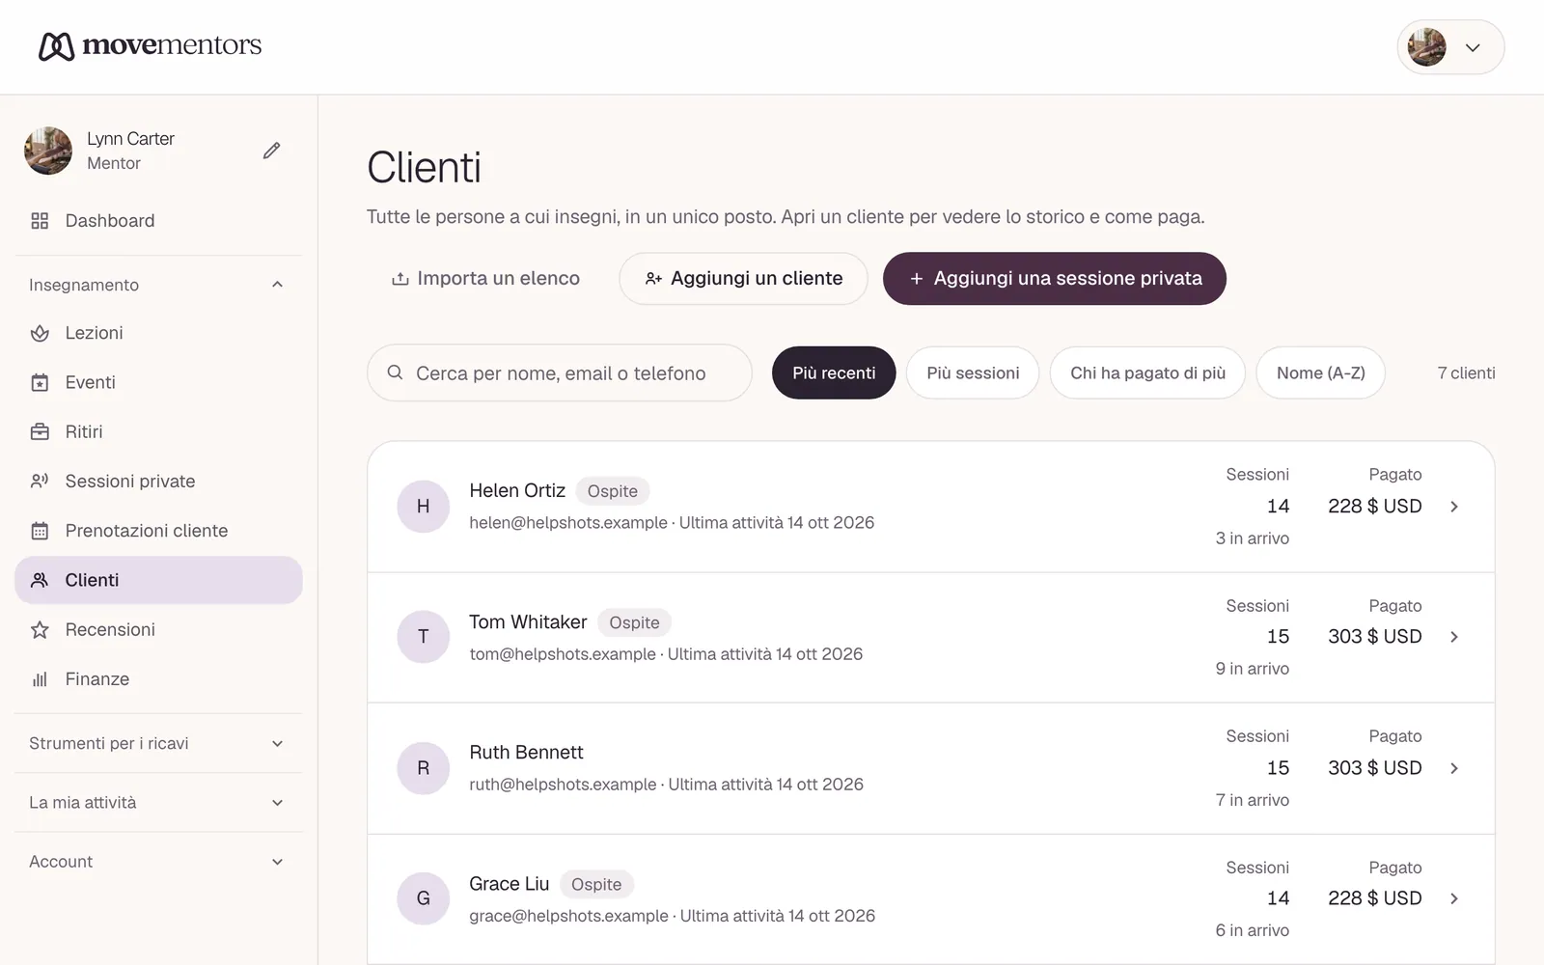Click the Ritiri briefcase icon

[40, 432]
